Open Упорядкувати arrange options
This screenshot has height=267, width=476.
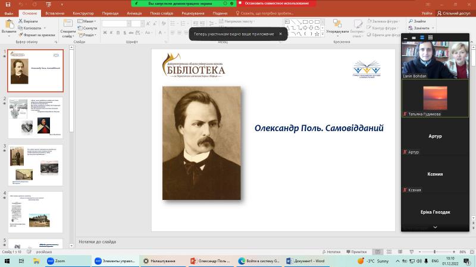(x=337, y=28)
